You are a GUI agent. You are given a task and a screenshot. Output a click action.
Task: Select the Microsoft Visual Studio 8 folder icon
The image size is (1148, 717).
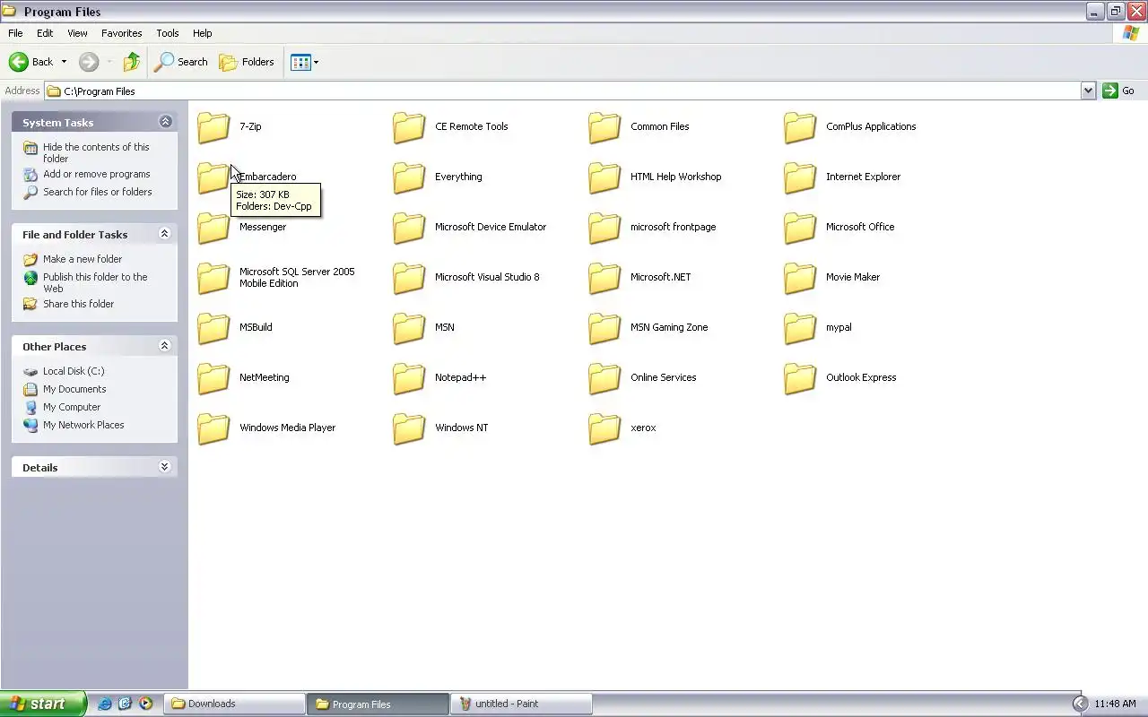pos(409,278)
